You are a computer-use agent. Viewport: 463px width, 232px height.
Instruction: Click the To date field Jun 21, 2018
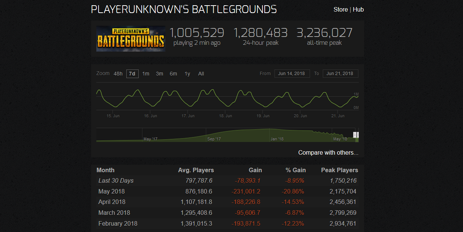[340, 74]
